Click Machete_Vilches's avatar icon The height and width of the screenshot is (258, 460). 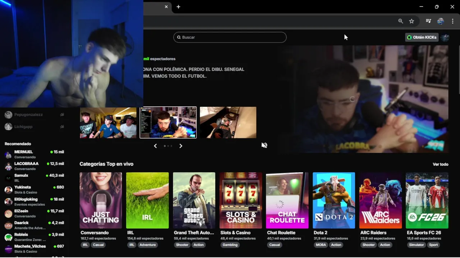coord(8,249)
